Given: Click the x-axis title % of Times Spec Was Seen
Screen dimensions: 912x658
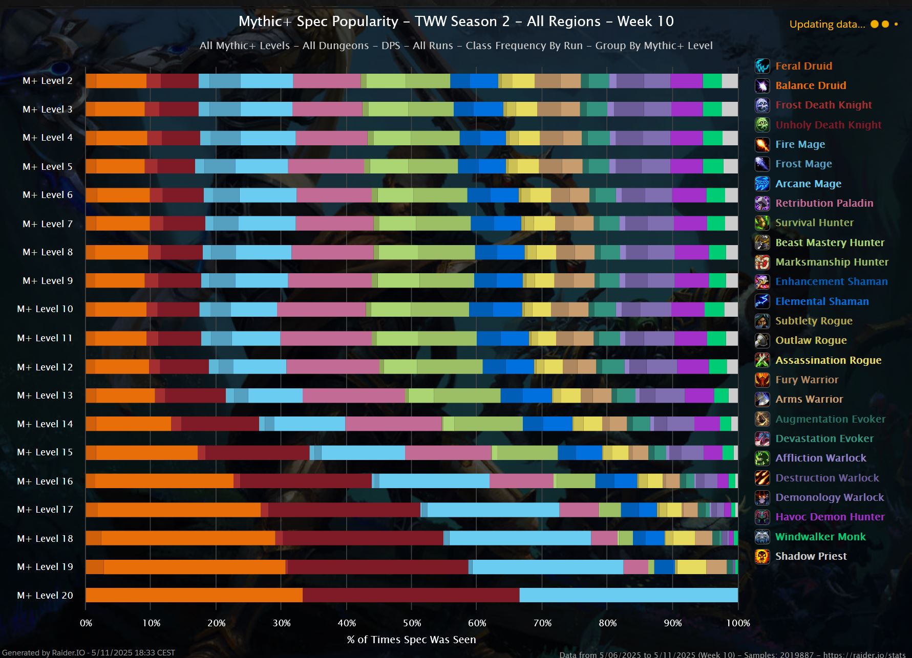Looking at the screenshot, I should coord(412,640).
